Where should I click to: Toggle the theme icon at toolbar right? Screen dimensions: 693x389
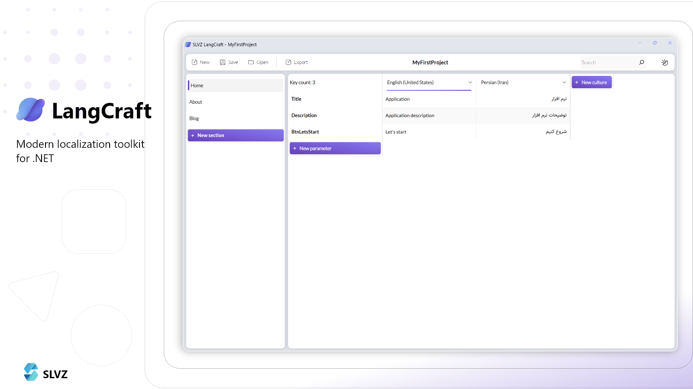(664, 62)
